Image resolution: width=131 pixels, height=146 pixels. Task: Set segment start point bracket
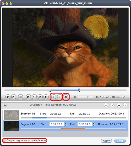click(54, 97)
